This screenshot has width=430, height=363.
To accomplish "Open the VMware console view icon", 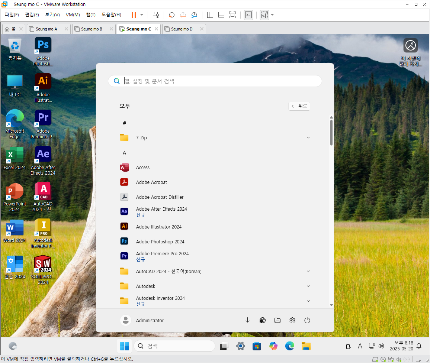I will click(248, 15).
